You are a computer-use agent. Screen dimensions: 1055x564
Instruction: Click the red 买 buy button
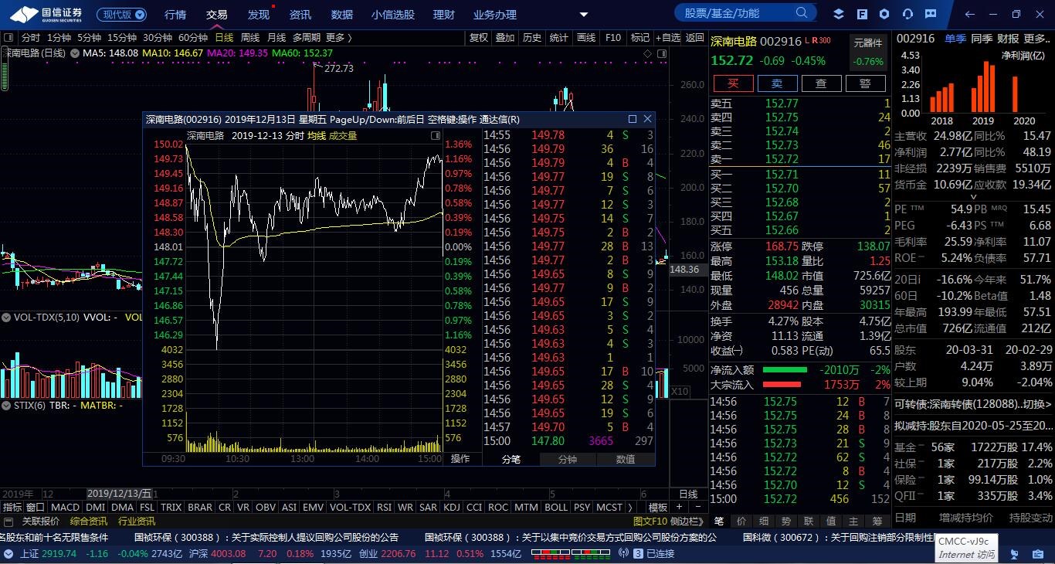733,83
